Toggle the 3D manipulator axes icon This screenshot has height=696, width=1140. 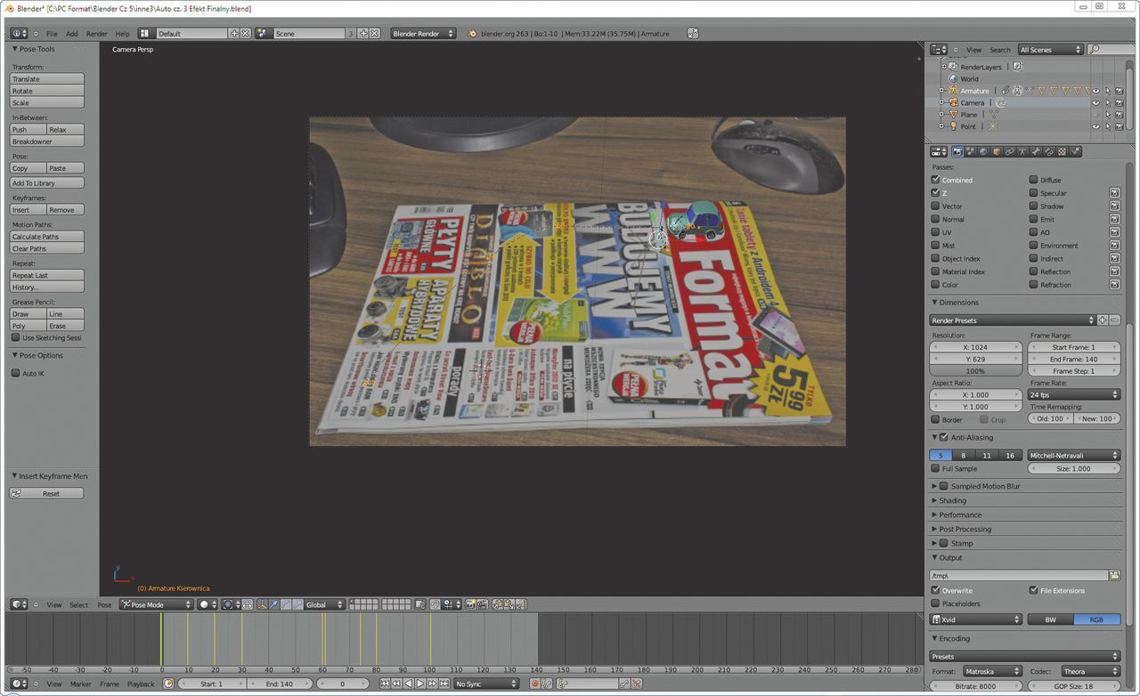(x=263, y=604)
